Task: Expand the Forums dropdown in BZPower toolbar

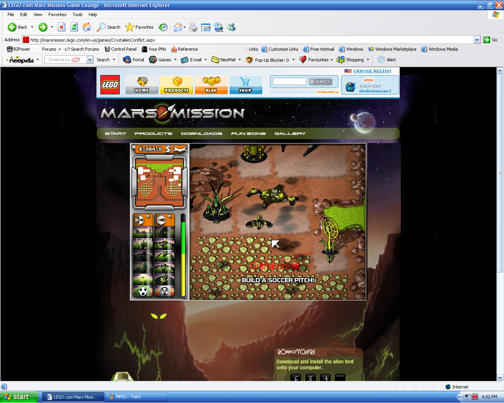Action: pos(59,50)
